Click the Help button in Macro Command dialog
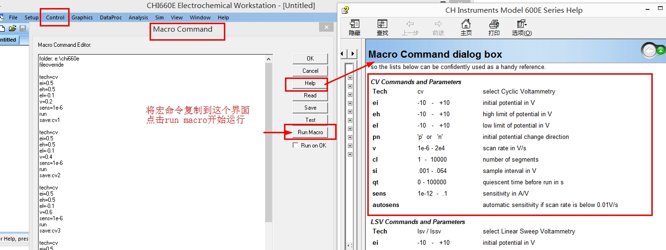The width and height of the screenshot is (666, 250). click(310, 83)
